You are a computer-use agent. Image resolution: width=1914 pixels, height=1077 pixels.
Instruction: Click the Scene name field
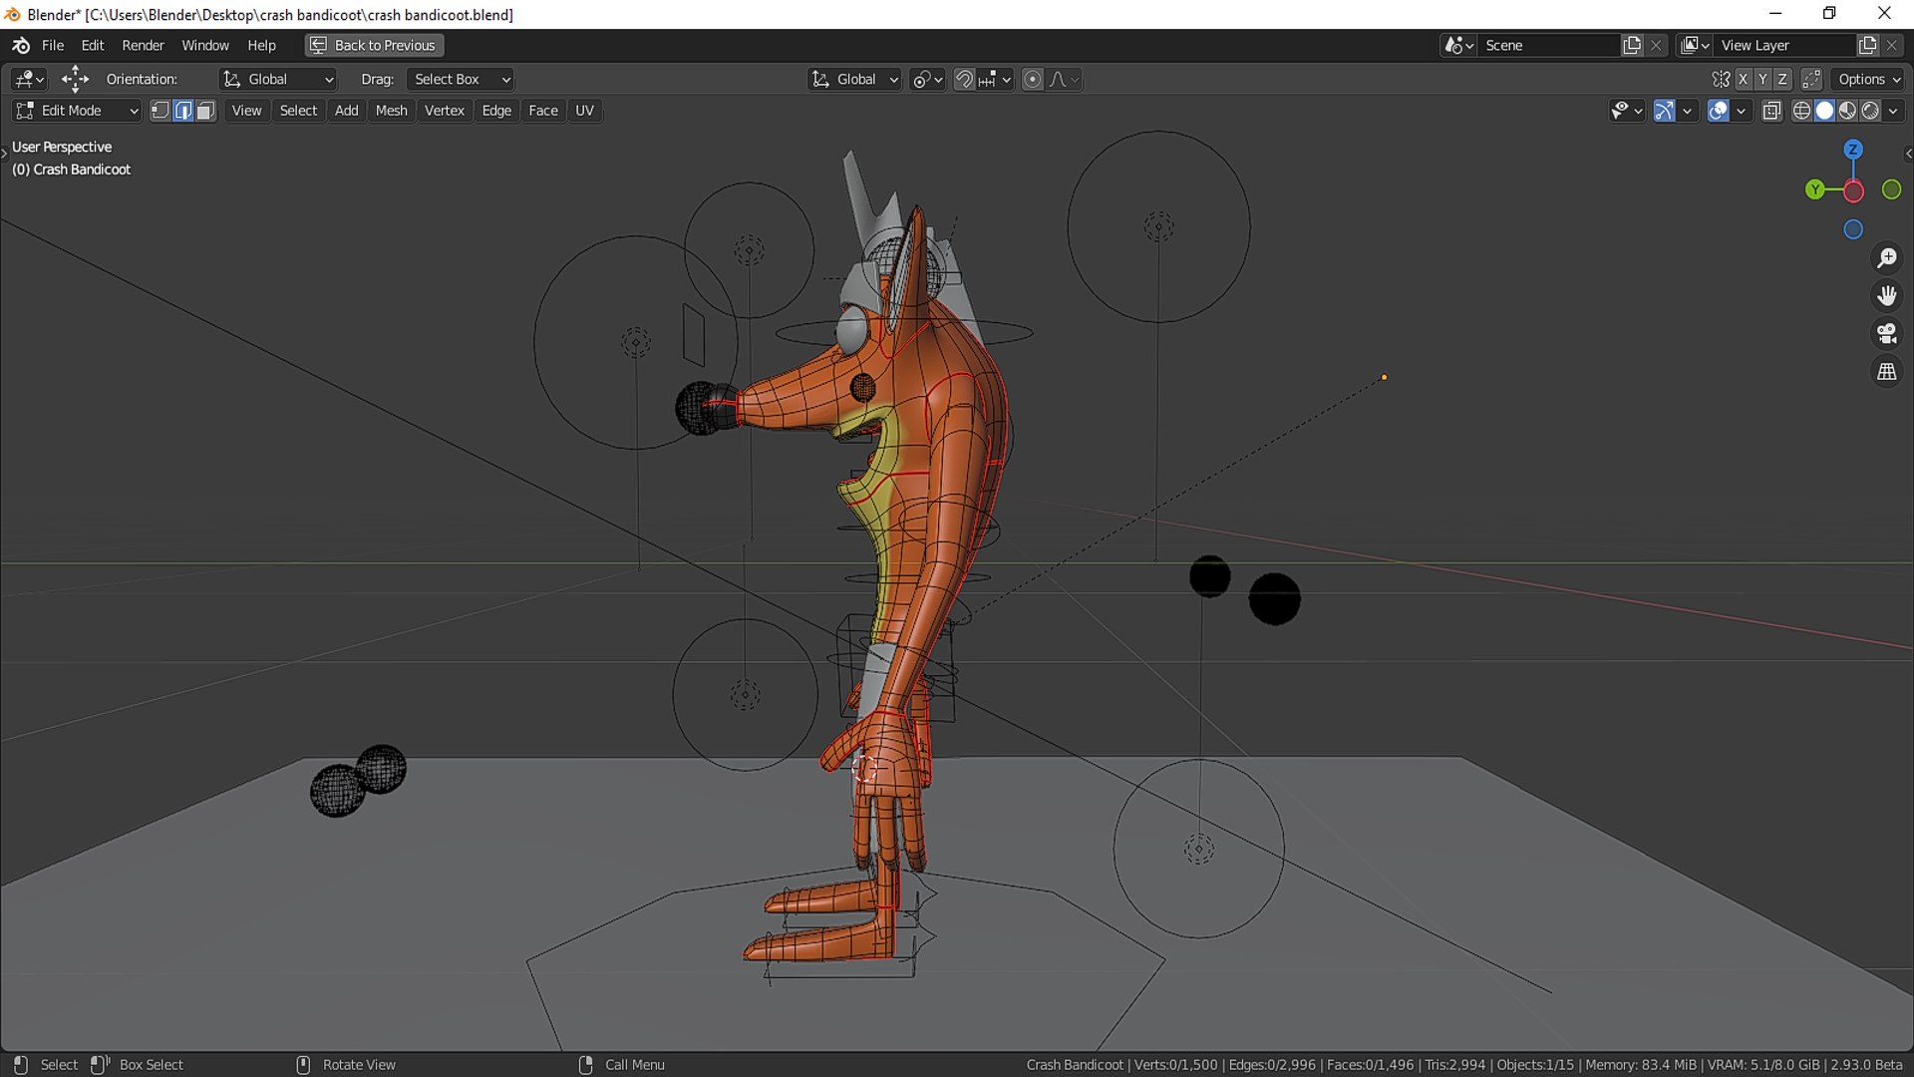click(x=1549, y=45)
